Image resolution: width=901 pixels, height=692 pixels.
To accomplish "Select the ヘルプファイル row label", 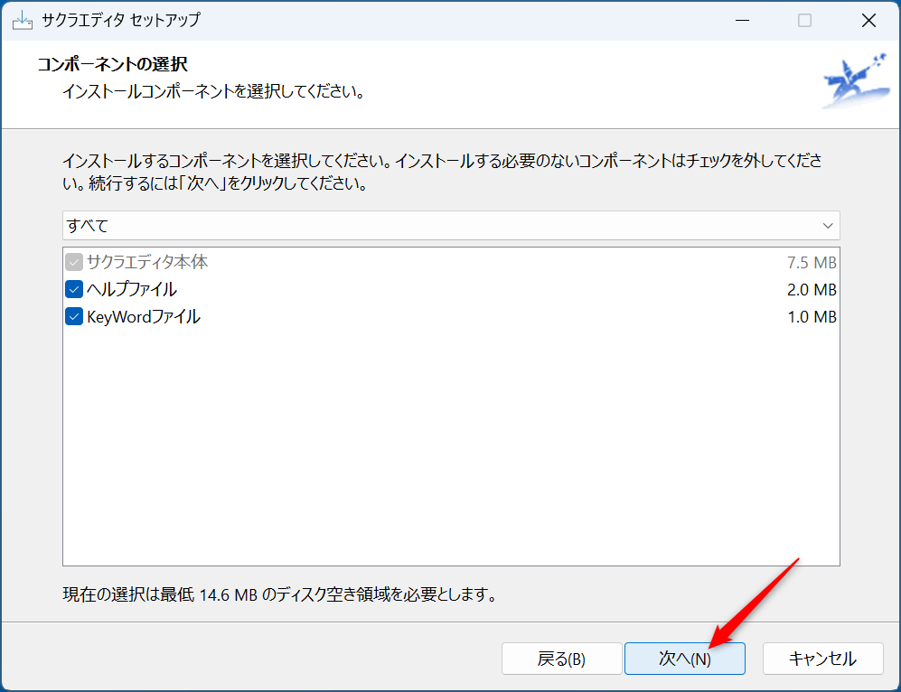I will [132, 289].
